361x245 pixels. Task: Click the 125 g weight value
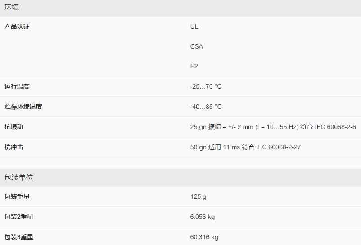click(x=198, y=197)
